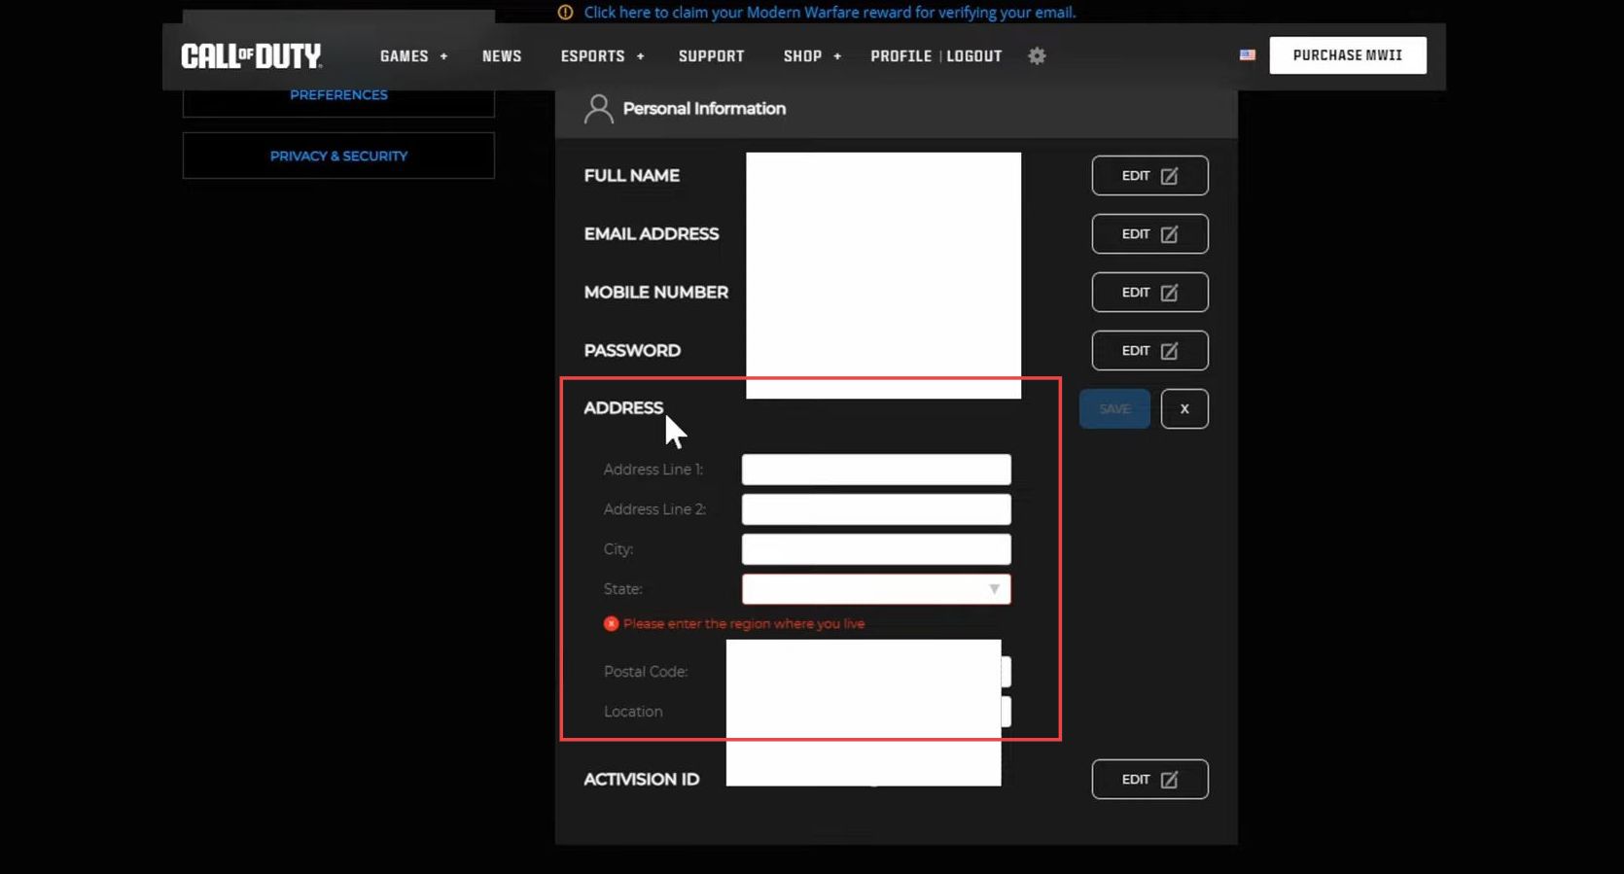This screenshot has width=1624, height=874.
Task: Click the Modern Warfare reward claim link
Action: pos(830,13)
